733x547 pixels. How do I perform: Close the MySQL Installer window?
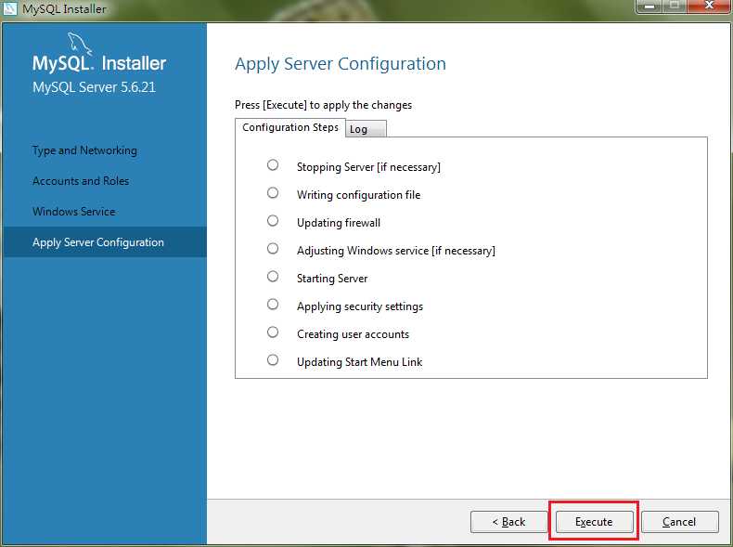709,7
